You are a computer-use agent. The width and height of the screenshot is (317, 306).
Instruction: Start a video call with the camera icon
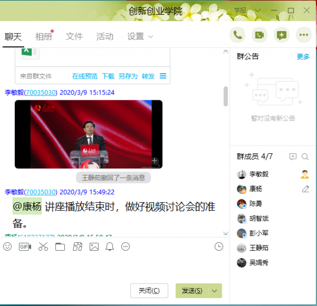(x=260, y=35)
